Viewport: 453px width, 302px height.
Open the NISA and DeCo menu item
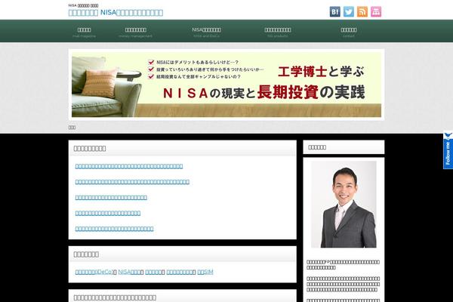(206, 32)
